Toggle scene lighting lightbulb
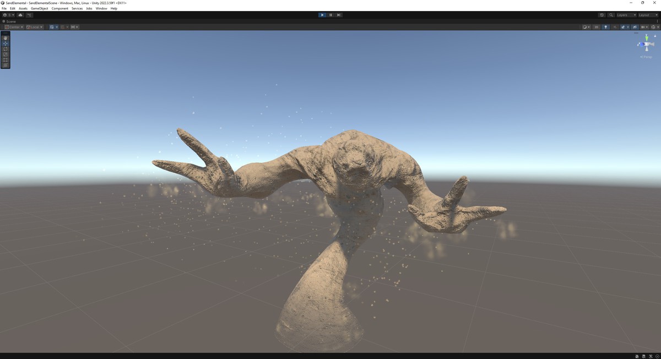 (x=605, y=27)
